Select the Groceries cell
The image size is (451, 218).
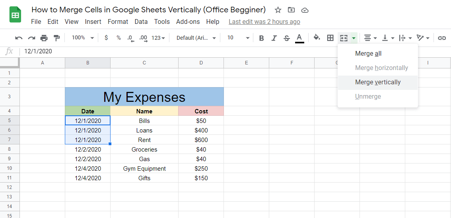pyautogui.click(x=144, y=149)
